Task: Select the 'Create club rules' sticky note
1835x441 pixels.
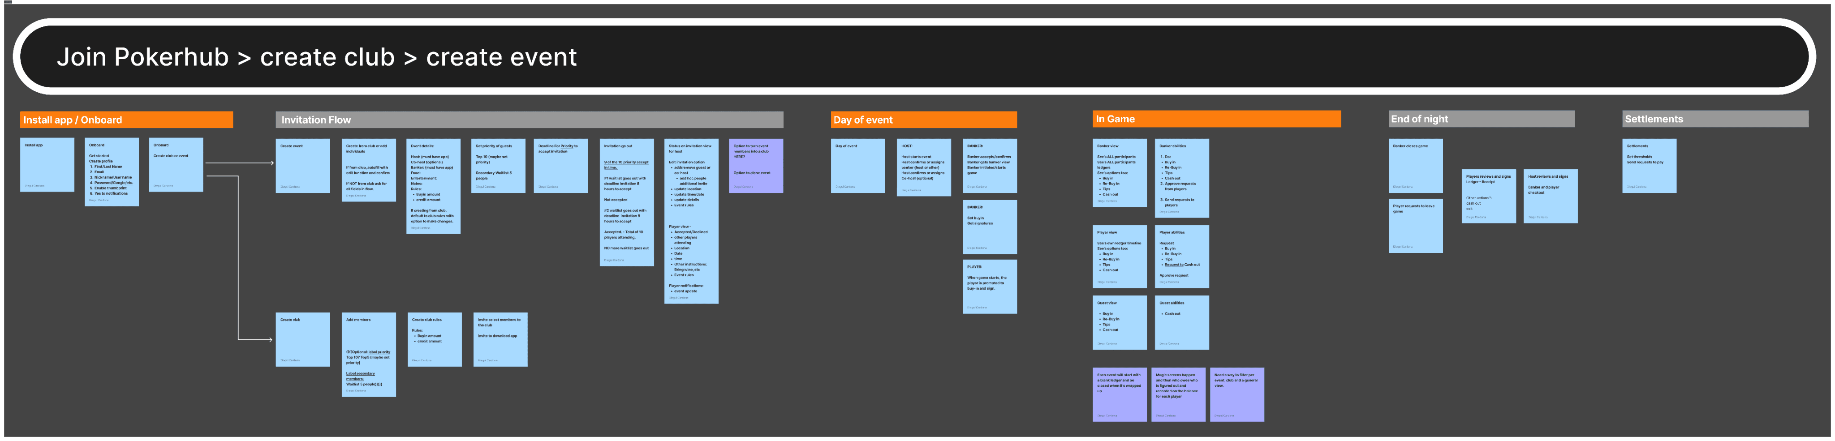Action: coord(435,339)
